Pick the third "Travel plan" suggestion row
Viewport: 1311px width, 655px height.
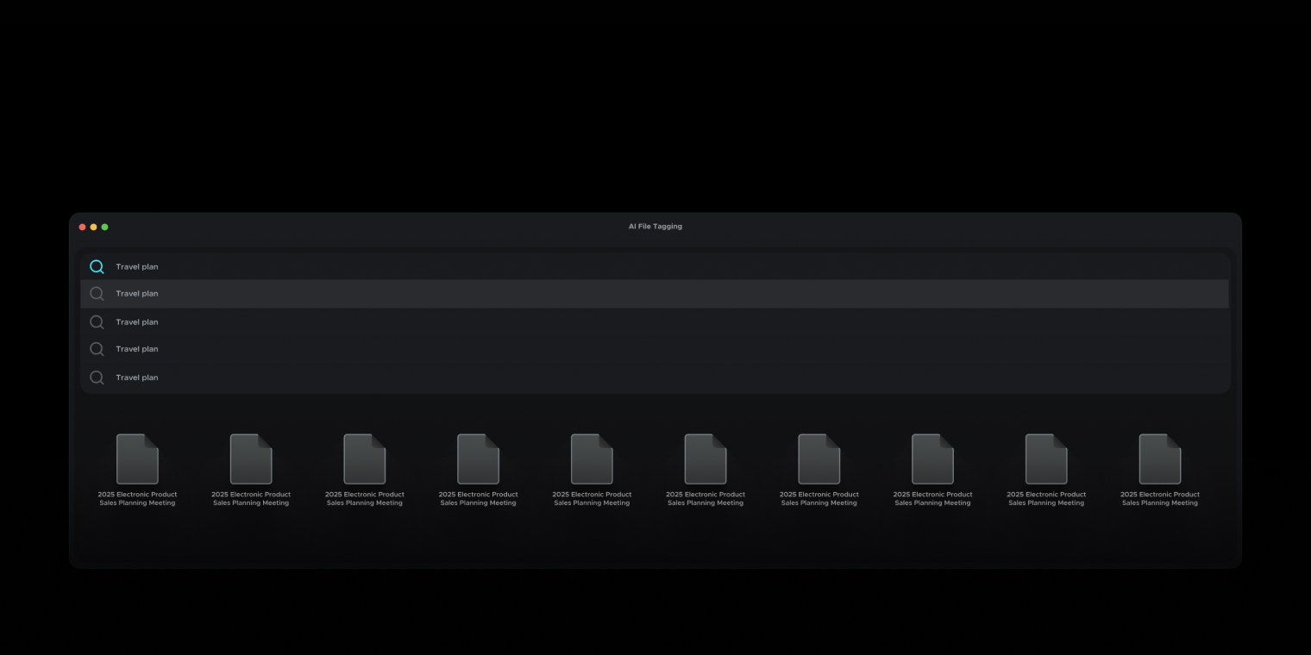point(604,349)
